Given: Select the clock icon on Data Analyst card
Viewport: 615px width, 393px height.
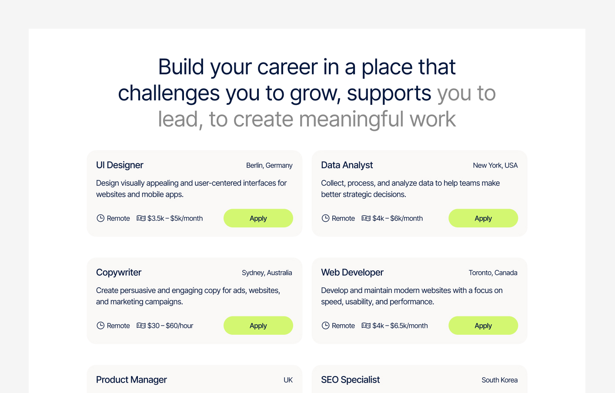Looking at the screenshot, I should click(325, 218).
